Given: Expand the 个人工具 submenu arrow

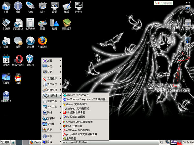Looking at the screenshot, I should 61,107.
